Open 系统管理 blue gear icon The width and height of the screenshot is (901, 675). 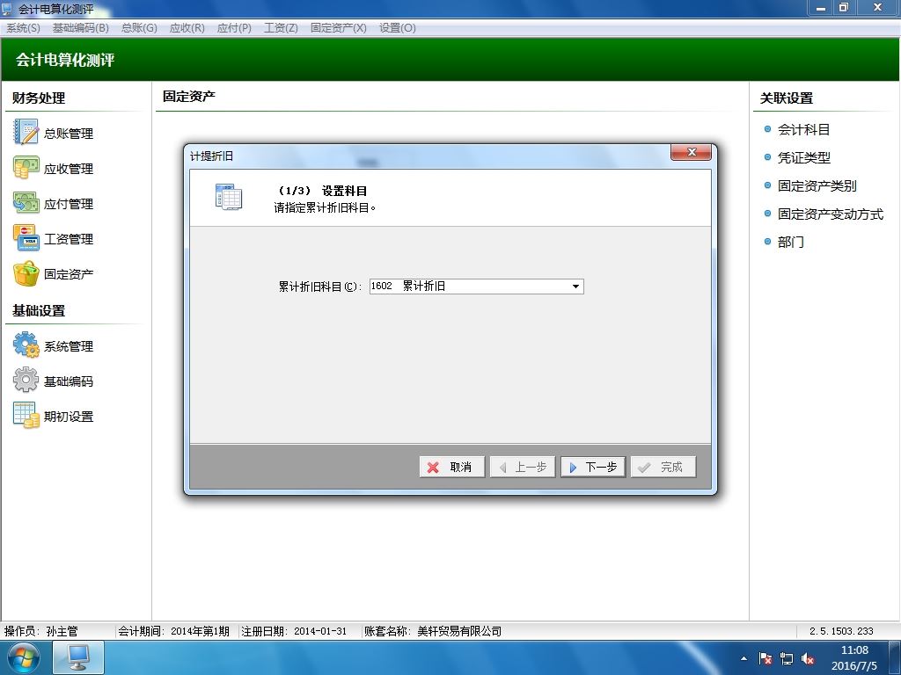click(x=26, y=345)
